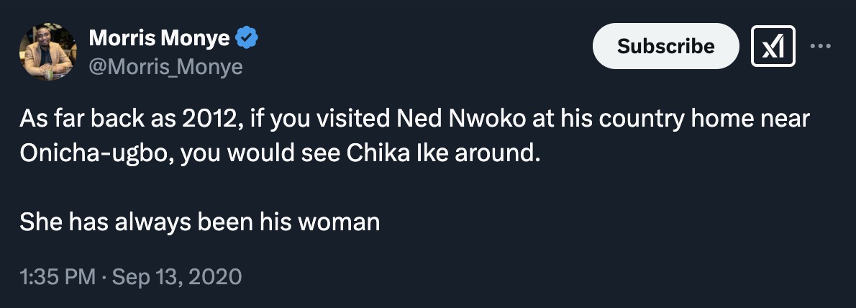This screenshot has height=308, width=856.
Task: Click the Sep 13, 2020 date
Action: tap(175, 276)
